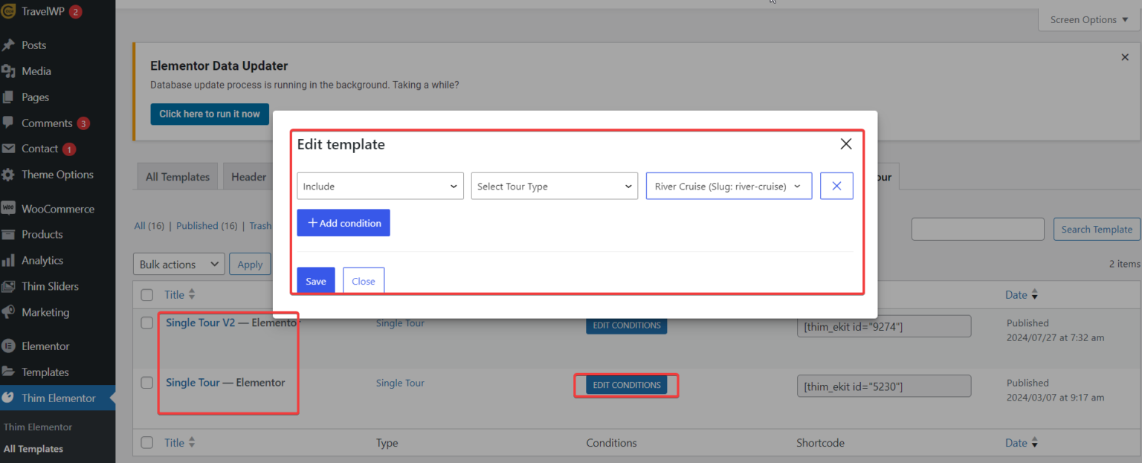Click the Comments speech bubble icon
The height and width of the screenshot is (463, 1142).
[x=8, y=123]
